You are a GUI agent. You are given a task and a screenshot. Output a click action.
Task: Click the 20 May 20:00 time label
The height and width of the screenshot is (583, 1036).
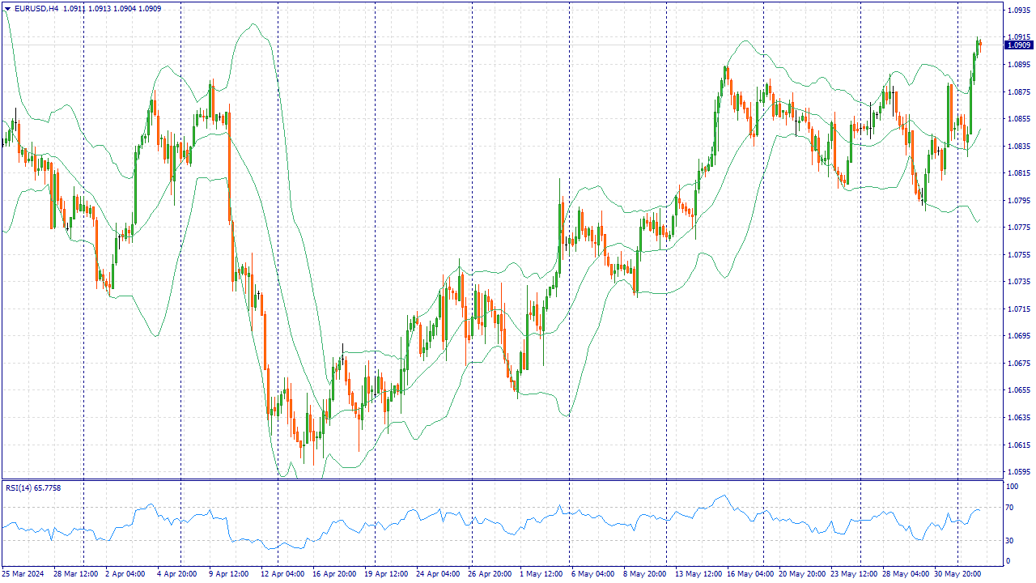pyautogui.click(x=802, y=574)
